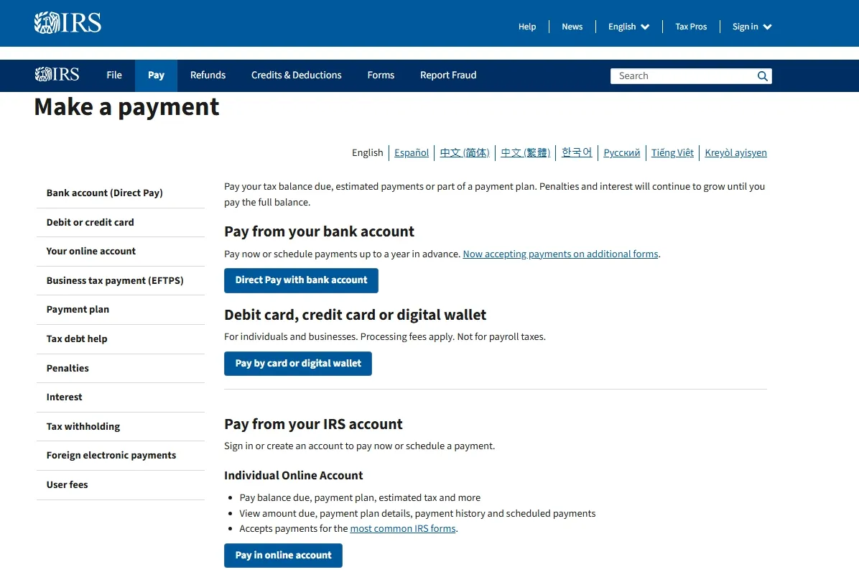Screen dimensions: 859x580
Task: Open the Help link in header
Action: click(527, 27)
